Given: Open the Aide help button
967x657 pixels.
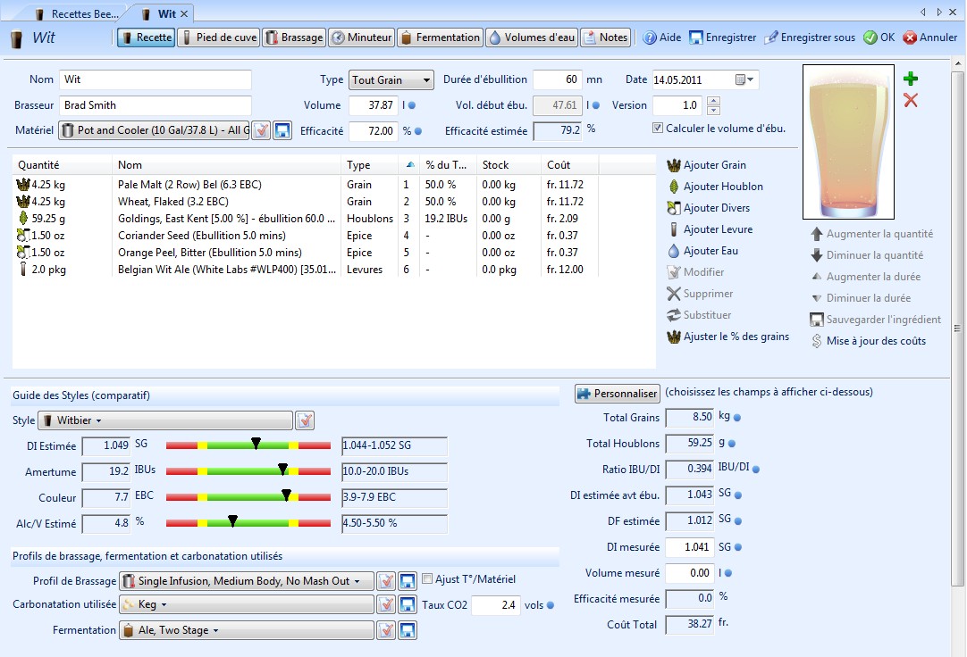Looking at the screenshot, I should click(661, 37).
